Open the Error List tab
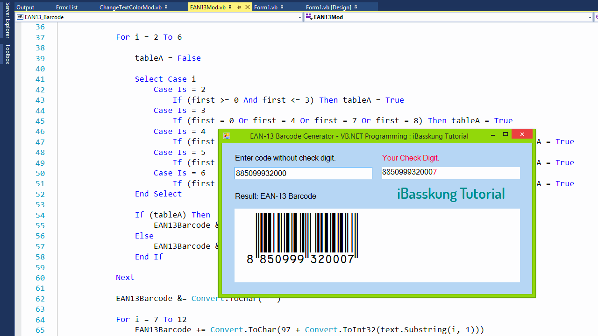The width and height of the screenshot is (598, 336). click(x=66, y=7)
